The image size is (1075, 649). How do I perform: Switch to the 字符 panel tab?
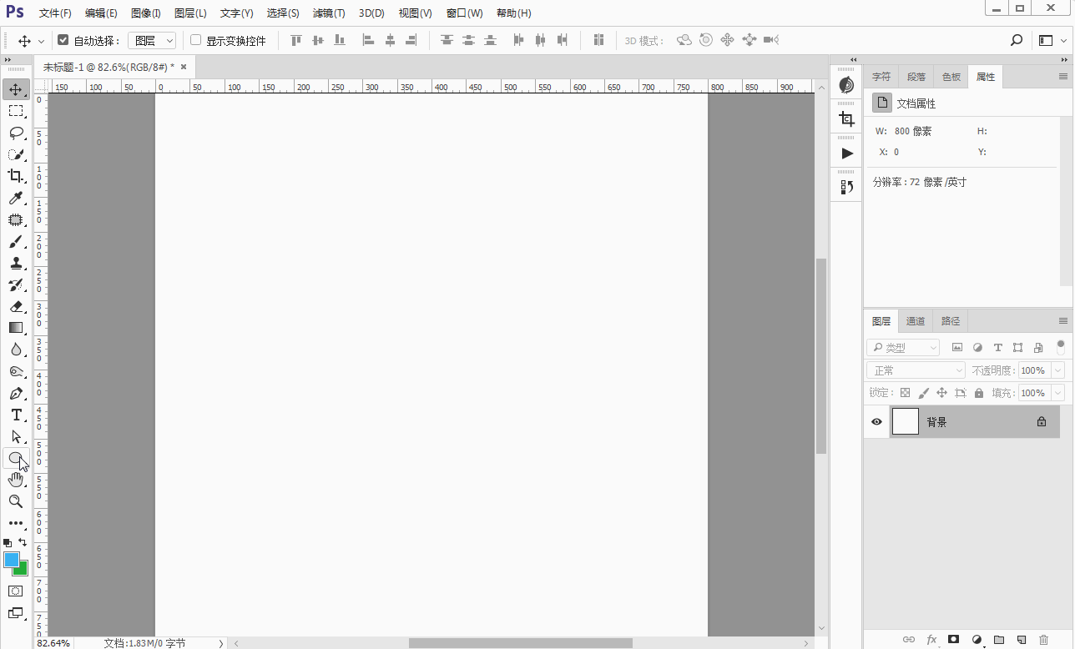point(881,77)
